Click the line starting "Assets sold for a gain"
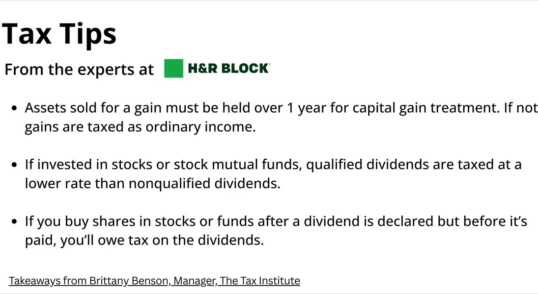 (281, 108)
